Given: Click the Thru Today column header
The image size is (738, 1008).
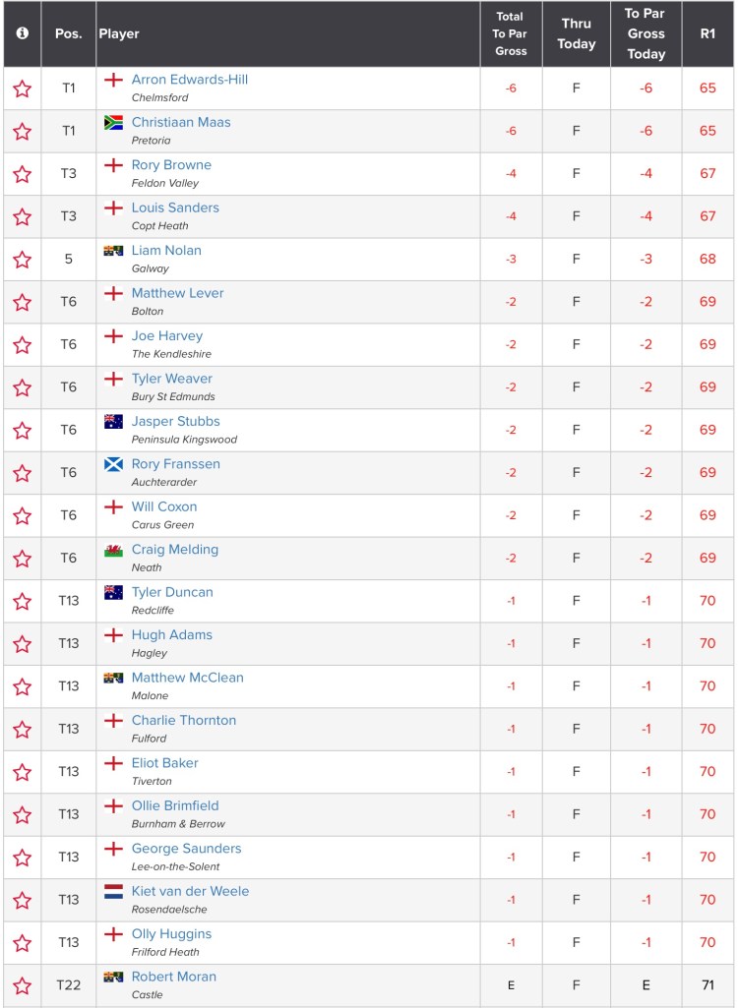Looking at the screenshot, I should [577, 33].
